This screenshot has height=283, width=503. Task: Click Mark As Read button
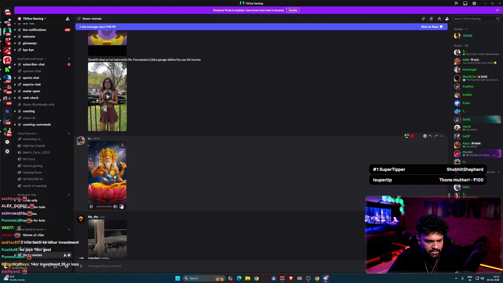431,27
